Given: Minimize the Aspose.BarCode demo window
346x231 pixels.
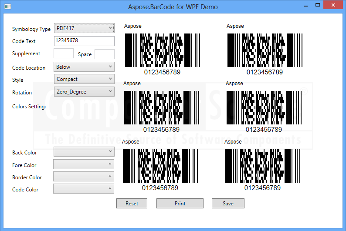Looking at the screenshot, I should (306, 6).
